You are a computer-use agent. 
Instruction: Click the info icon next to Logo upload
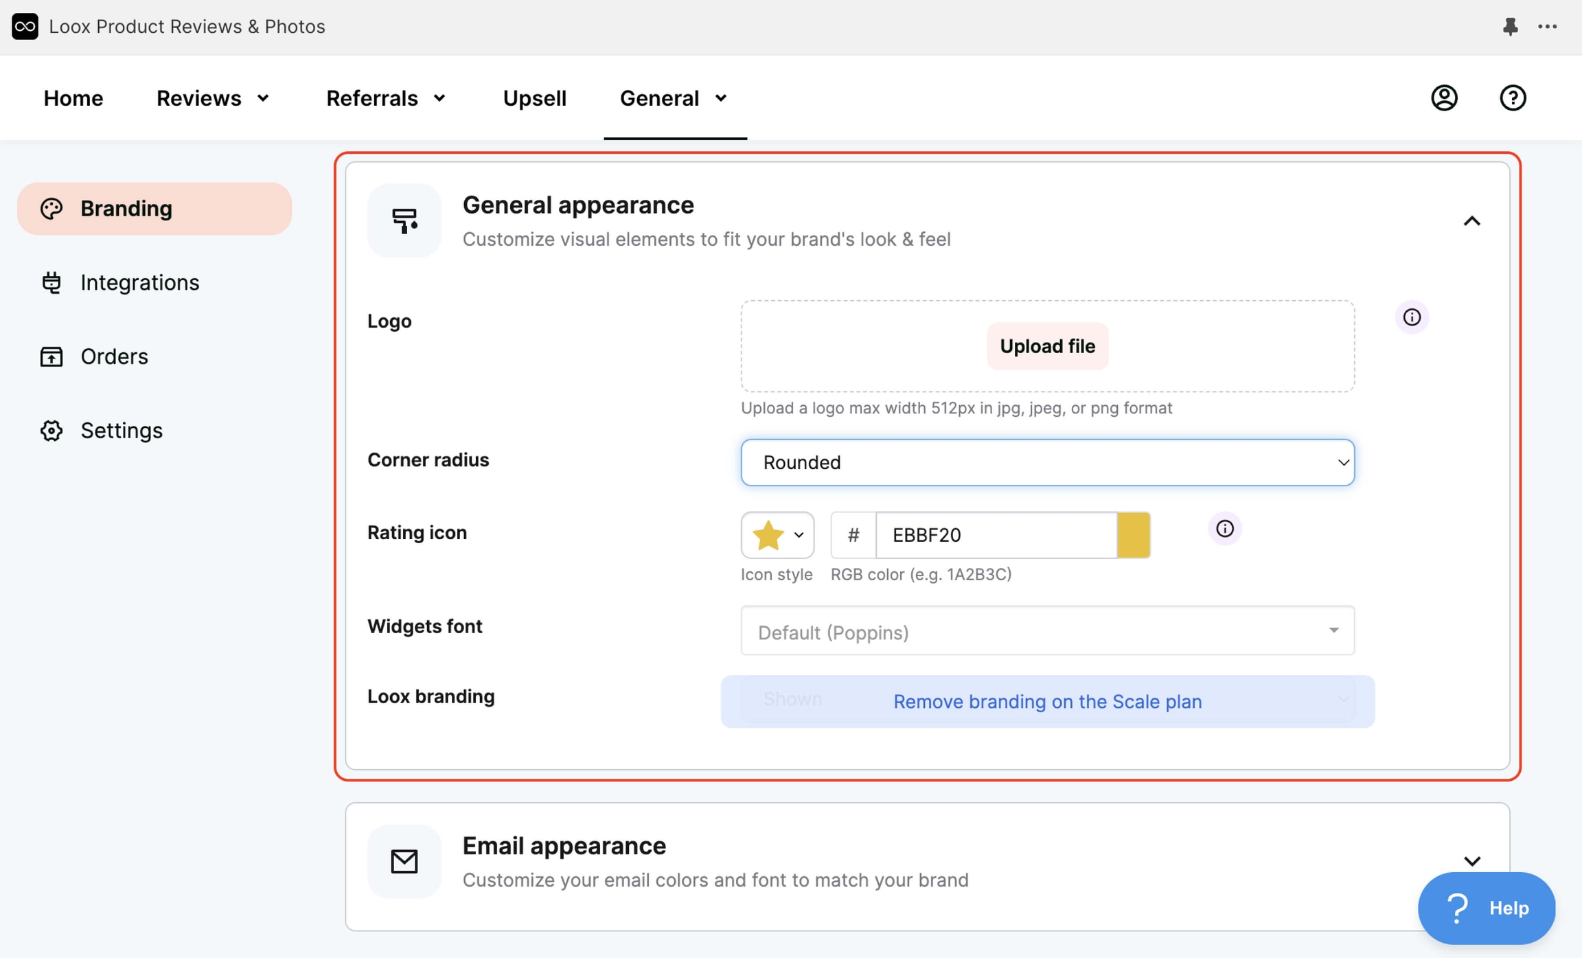click(1412, 317)
